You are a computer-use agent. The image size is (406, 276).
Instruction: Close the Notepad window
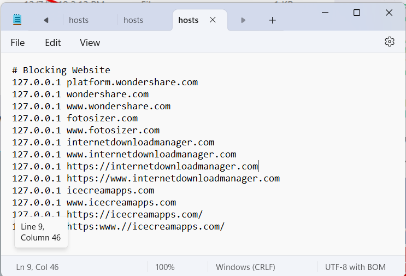click(x=389, y=13)
